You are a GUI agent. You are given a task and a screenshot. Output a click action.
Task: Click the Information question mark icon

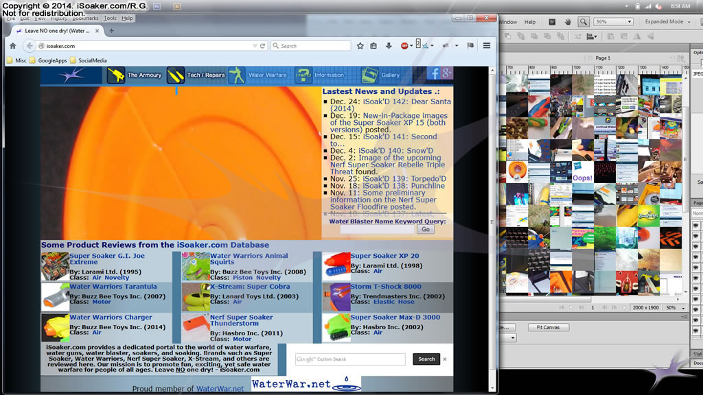pos(303,75)
